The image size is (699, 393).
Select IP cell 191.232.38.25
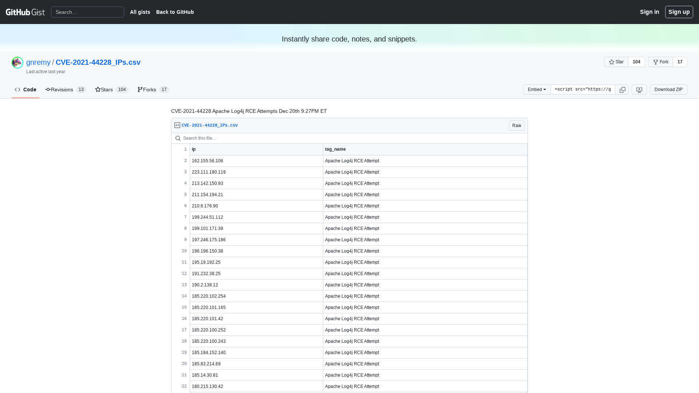click(256, 274)
